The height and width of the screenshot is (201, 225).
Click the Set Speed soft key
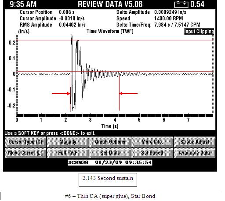152,153
